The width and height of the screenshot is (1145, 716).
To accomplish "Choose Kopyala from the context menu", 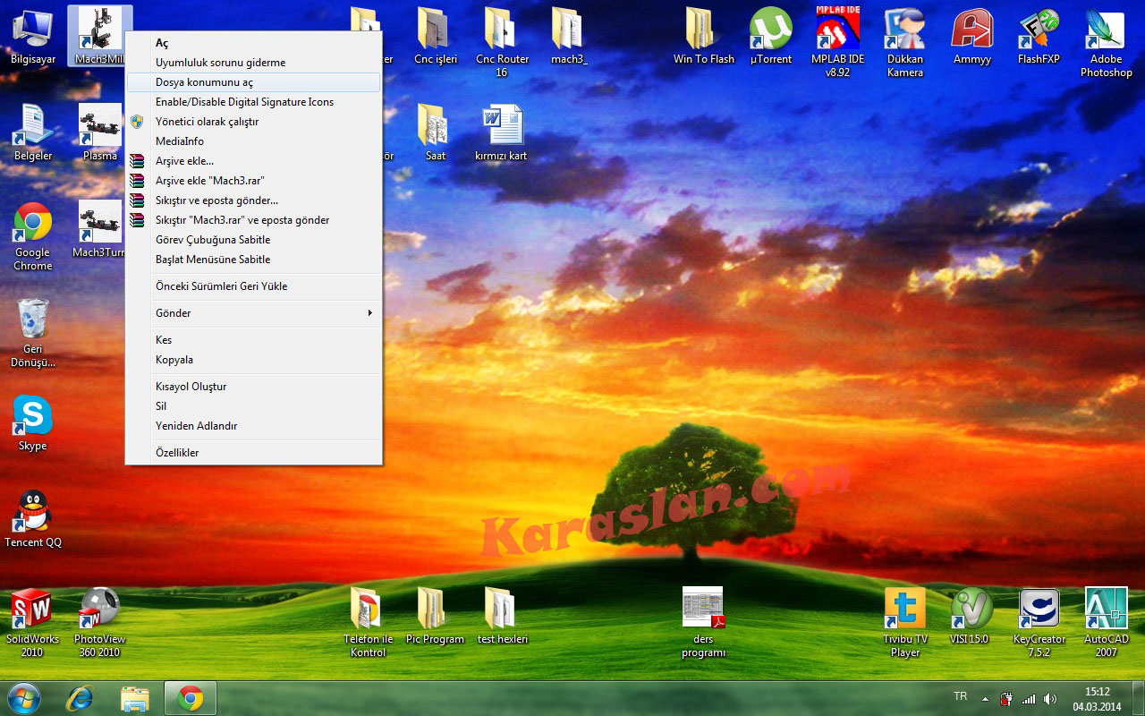I will [254, 360].
